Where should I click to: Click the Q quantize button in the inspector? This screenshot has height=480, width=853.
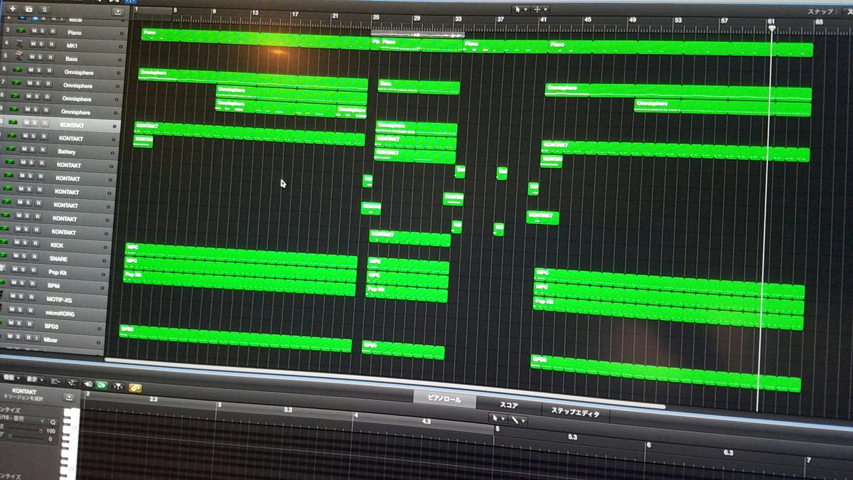[x=53, y=422]
